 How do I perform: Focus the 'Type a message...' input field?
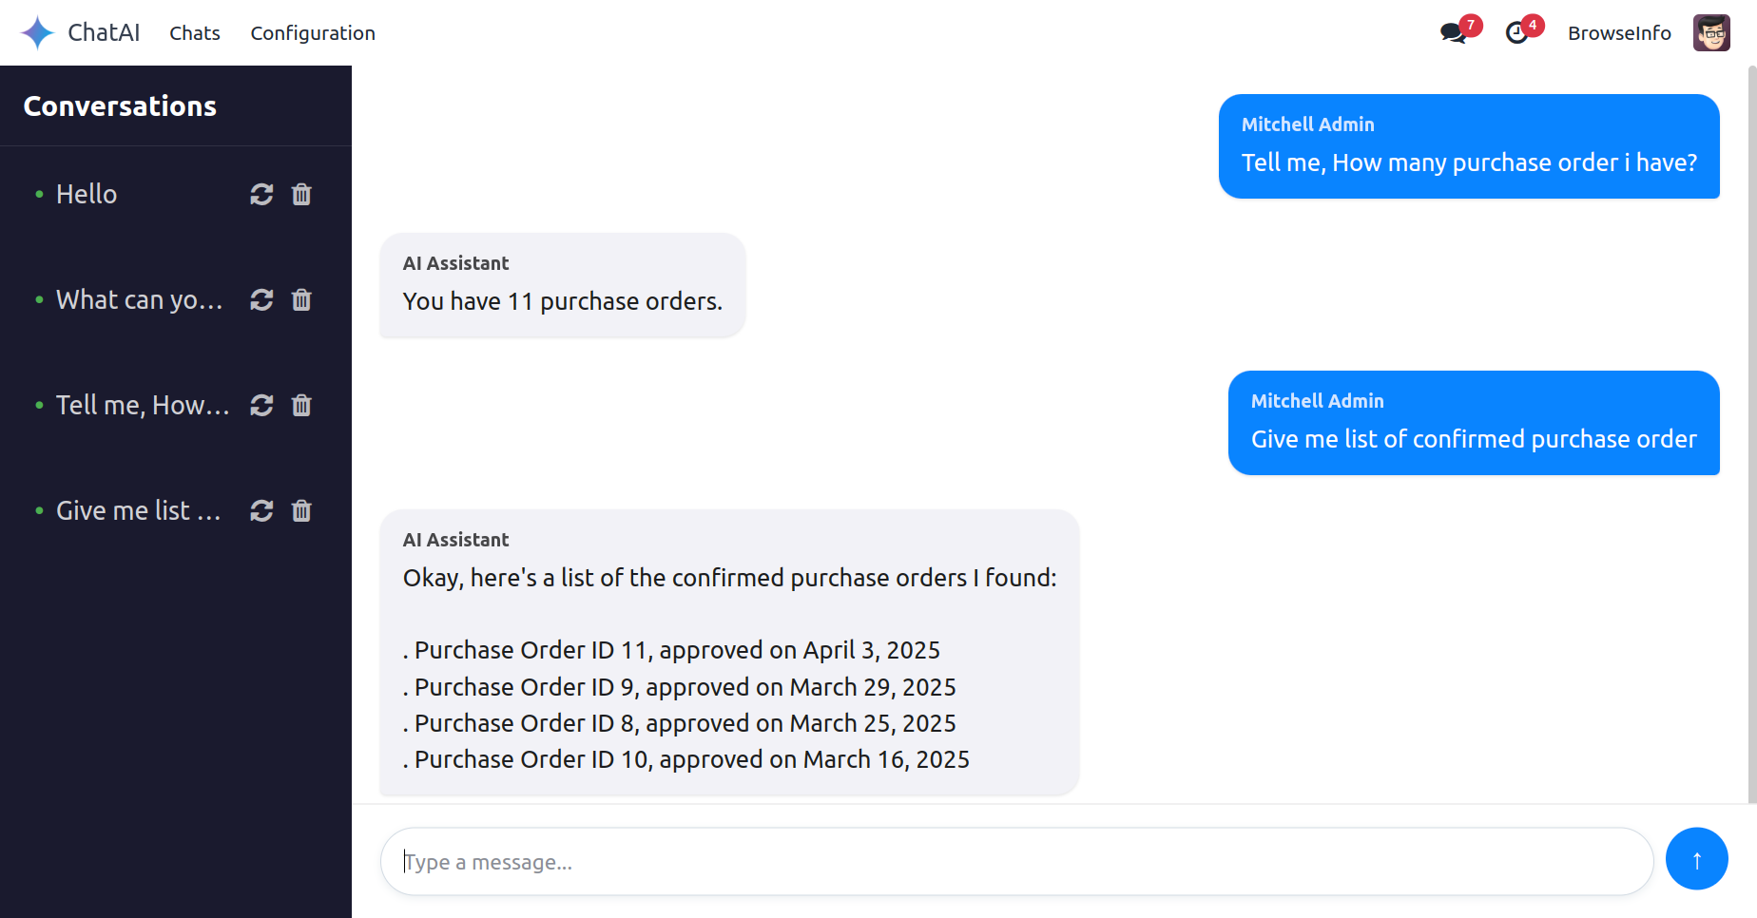click(x=1016, y=862)
